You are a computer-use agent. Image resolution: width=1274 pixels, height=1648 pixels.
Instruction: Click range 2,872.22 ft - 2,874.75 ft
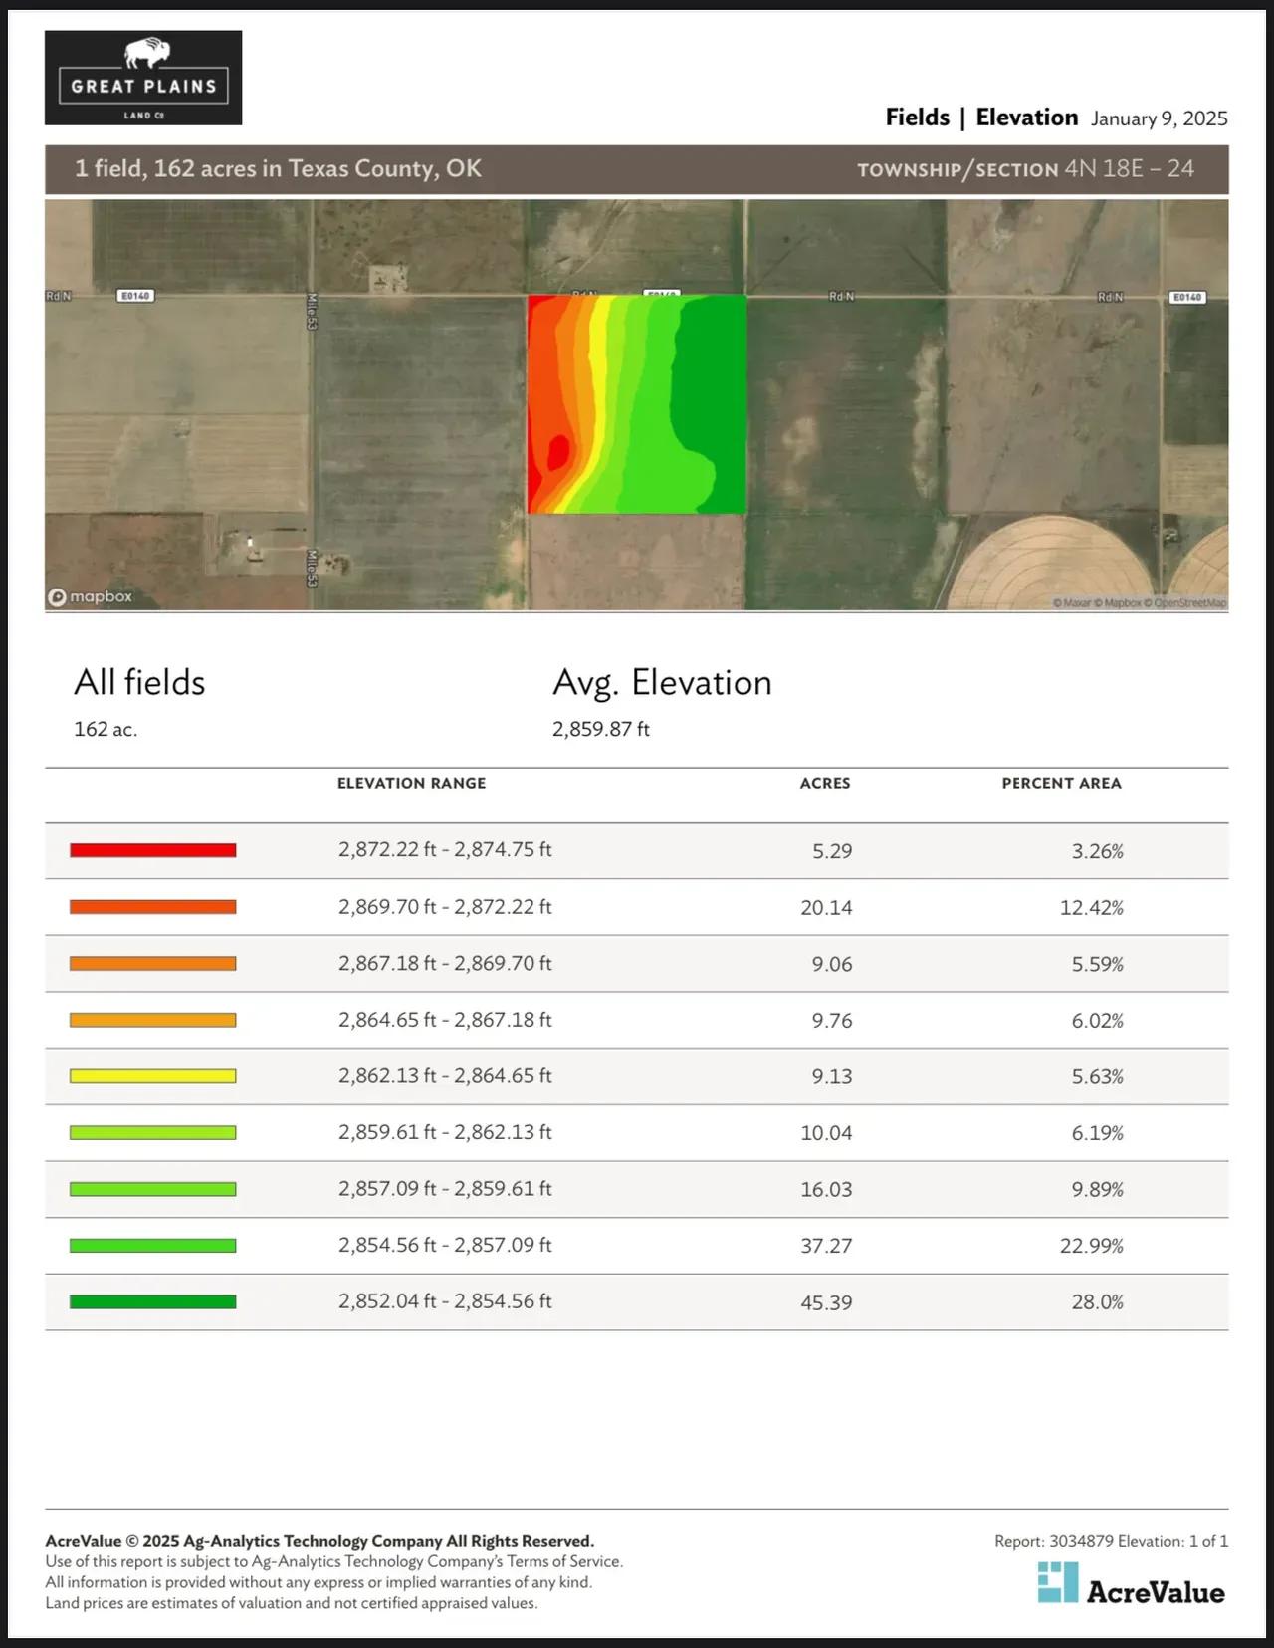click(x=445, y=850)
